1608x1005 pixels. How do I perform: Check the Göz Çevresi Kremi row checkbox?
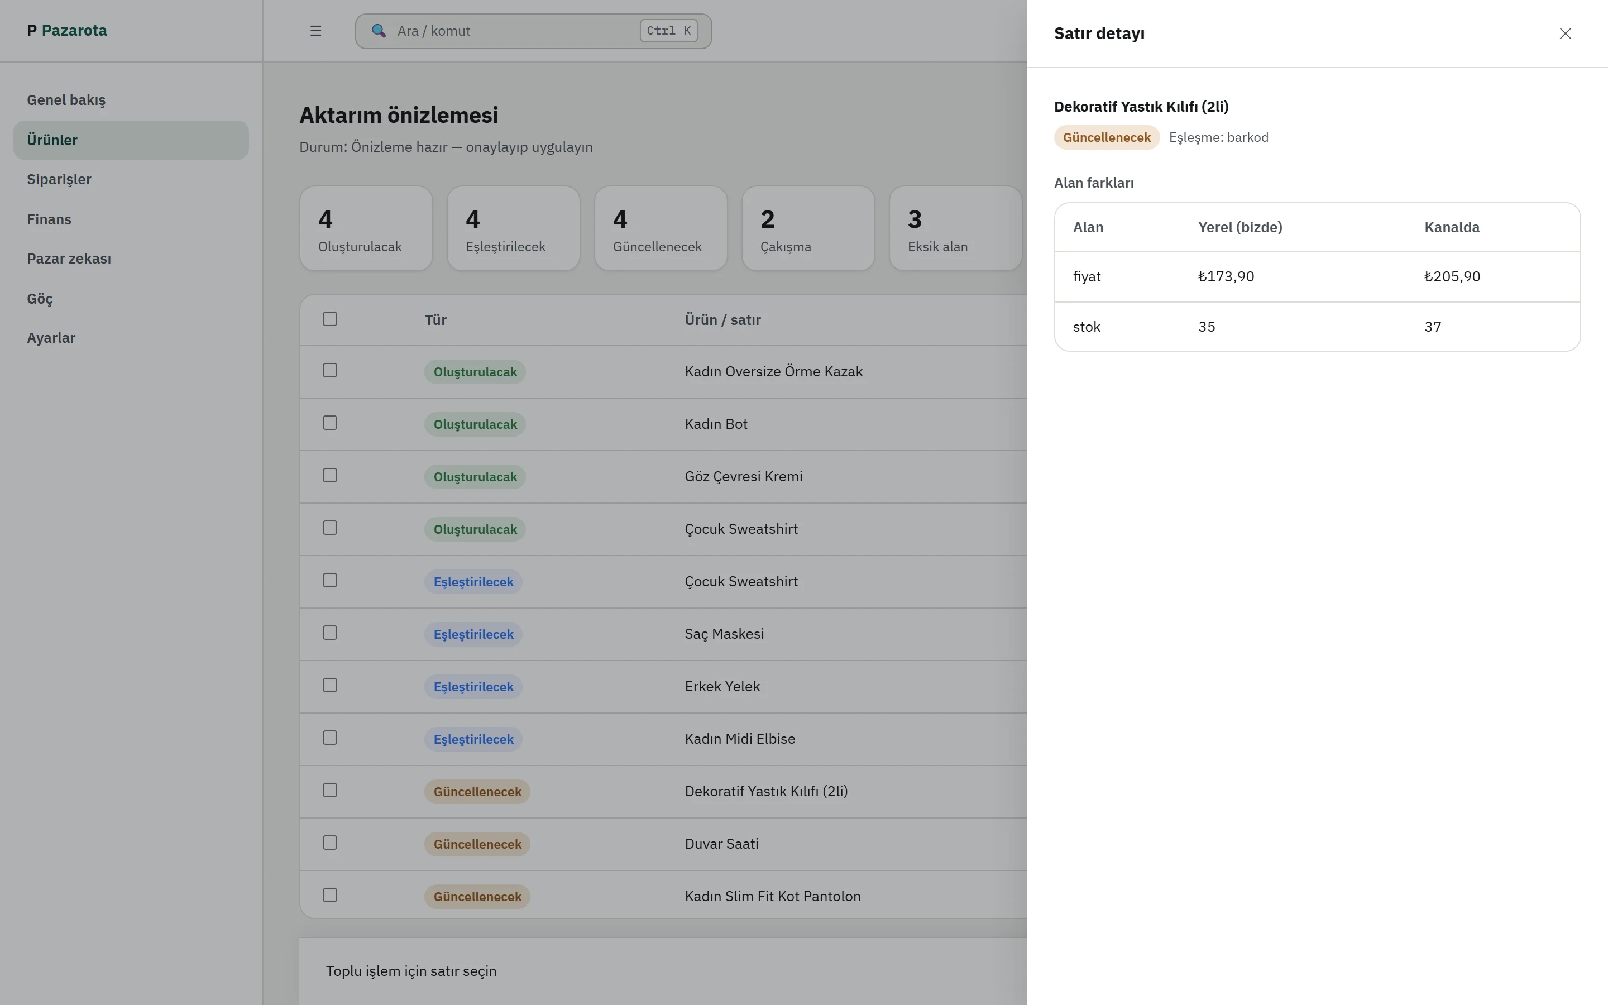point(329,475)
